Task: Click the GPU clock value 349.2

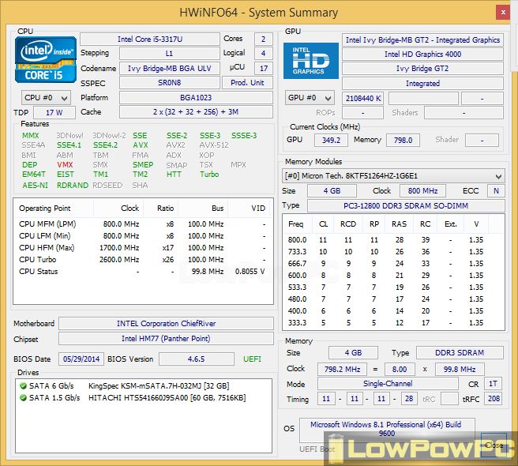Action: [x=331, y=140]
